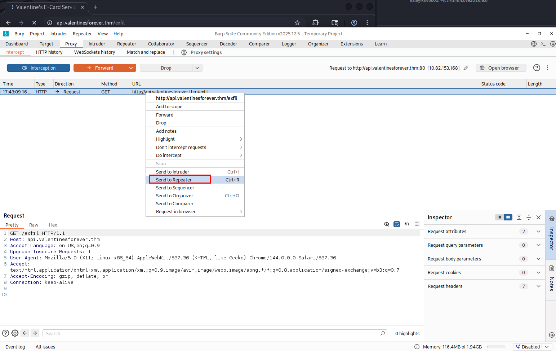
Task: Click the memory usage progress bar
Action: 496,347
